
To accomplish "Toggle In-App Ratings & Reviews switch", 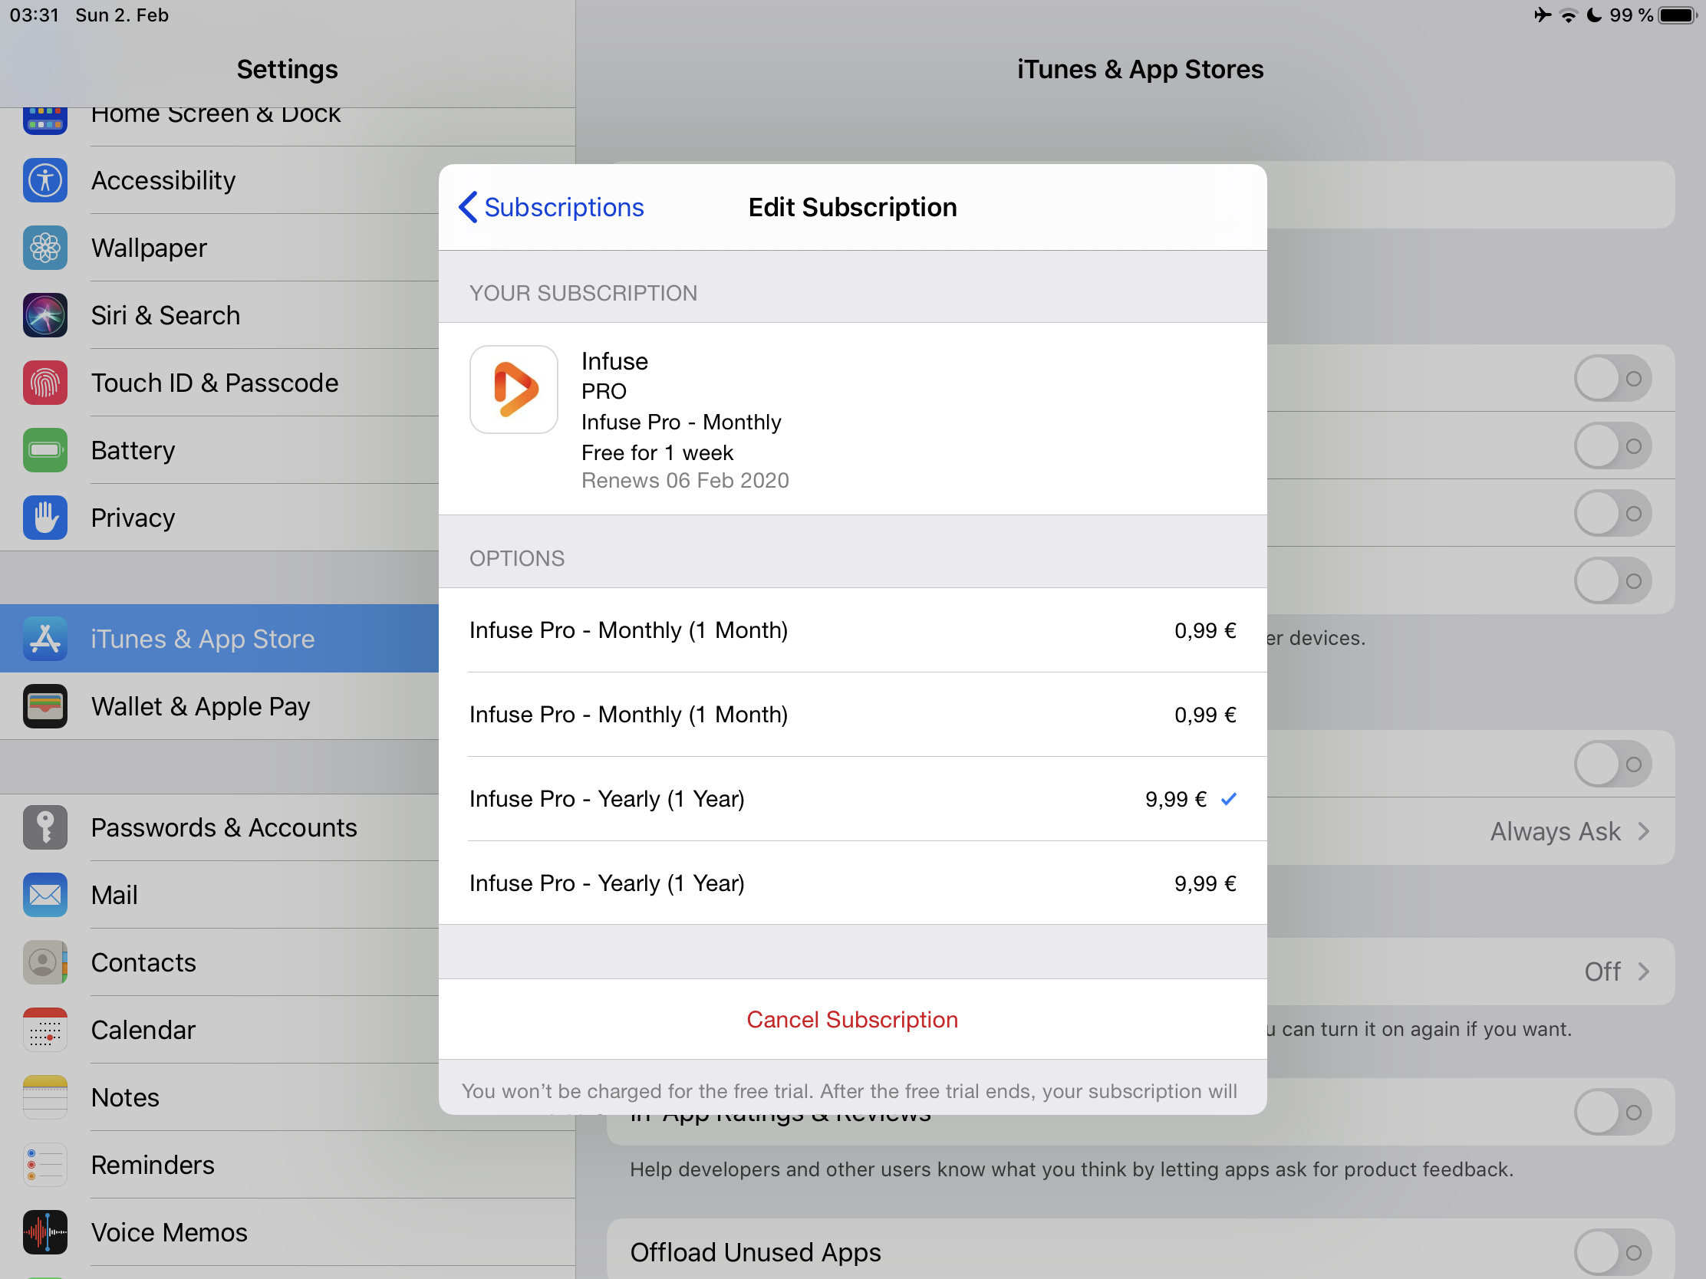I will click(x=1612, y=1112).
